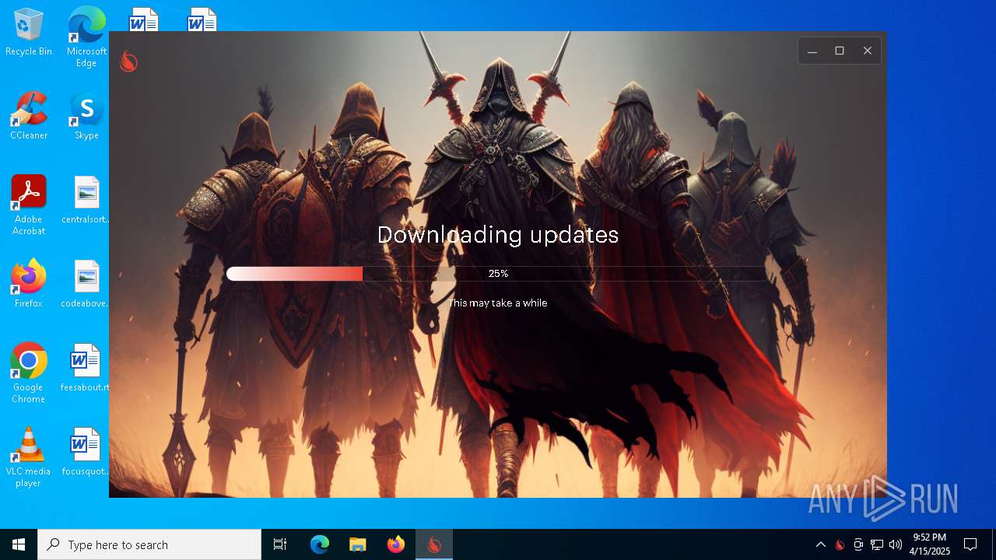Click the flame icon in system tray
The height and width of the screenshot is (560, 996).
(x=840, y=544)
